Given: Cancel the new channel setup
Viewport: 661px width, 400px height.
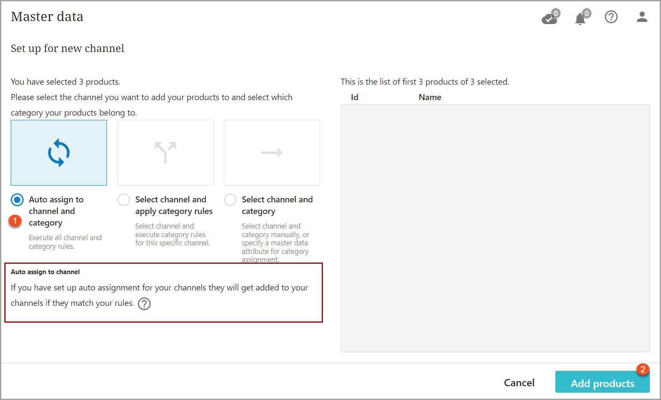Looking at the screenshot, I should [519, 383].
